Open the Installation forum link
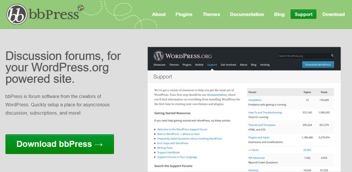Screen dimensions: 352x172 [255, 100]
